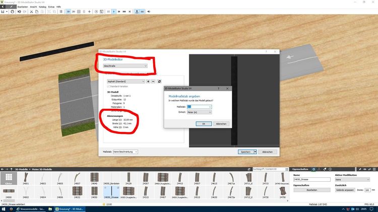Open the Katalog menu
The image size is (378, 212).
42,7
